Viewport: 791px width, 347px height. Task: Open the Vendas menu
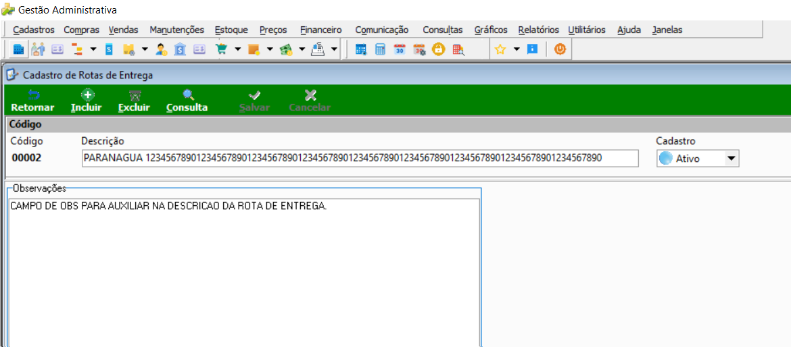pyautogui.click(x=123, y=30)
